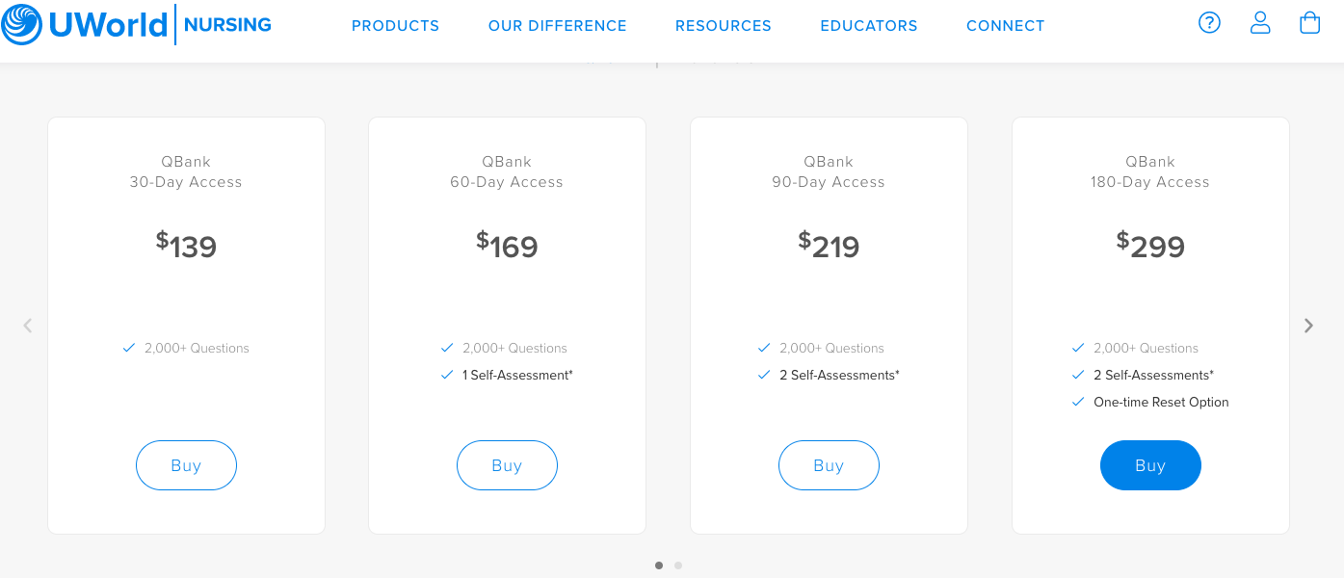Open the PRODUCTS menu
This screenshot has height=578, width=1344.
[395, 26]
